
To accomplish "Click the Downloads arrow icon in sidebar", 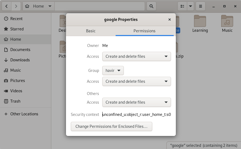I will [x=6, y=60].
